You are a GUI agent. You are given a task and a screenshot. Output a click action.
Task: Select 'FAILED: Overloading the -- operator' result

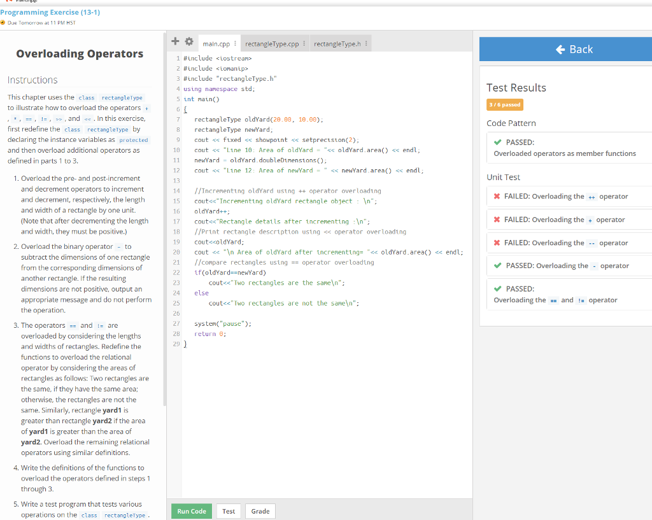[569, 242]
